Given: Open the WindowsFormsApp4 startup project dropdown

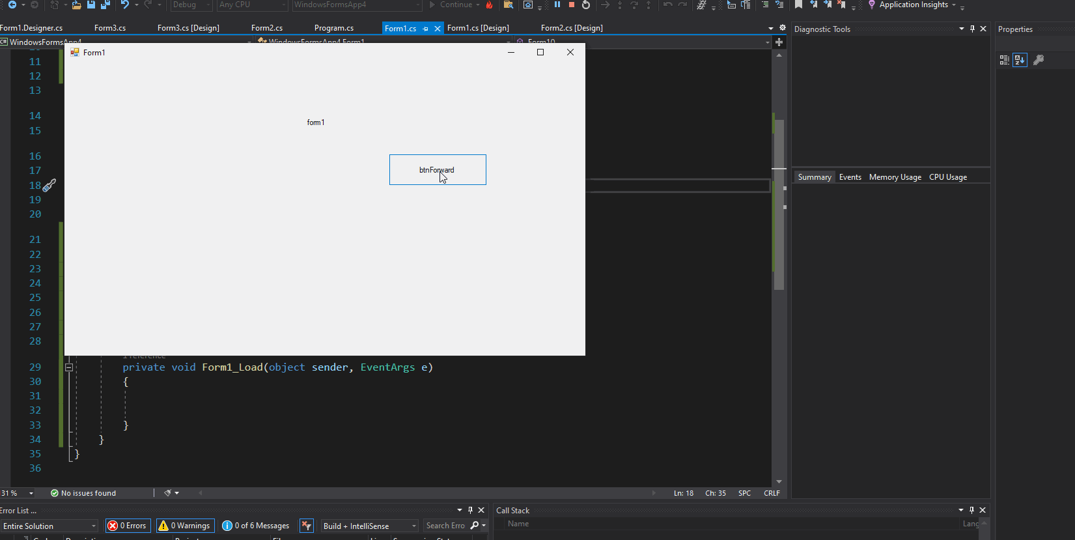Looking at the screenshot, I should point(357,5).
